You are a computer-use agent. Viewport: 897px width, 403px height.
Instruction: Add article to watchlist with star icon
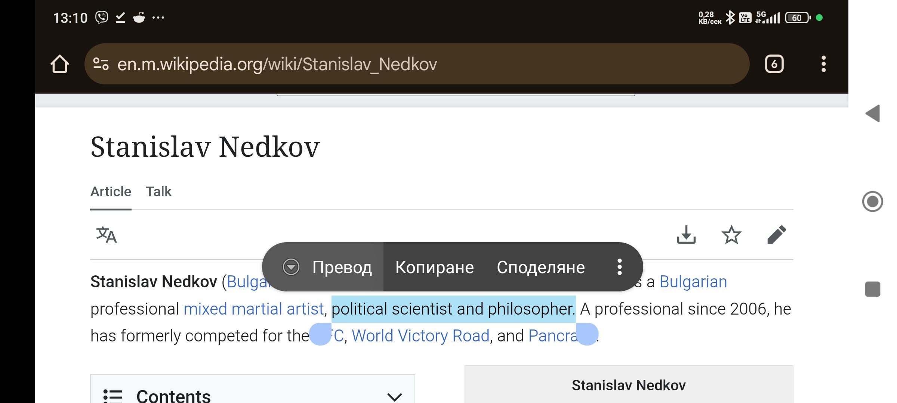(731, 235)
